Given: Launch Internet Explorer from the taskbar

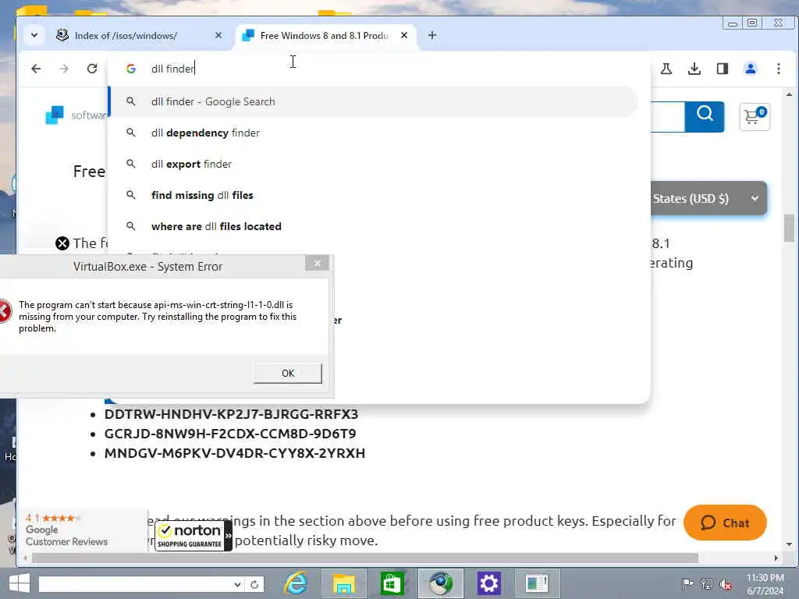Looking at the screenshot, I should pos(296,583).
